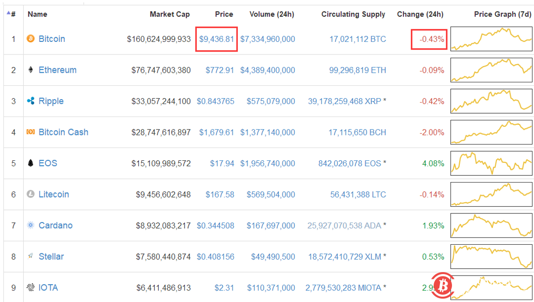534x302 pixels.
Task: Sort by Change (24h) column header
Action: pyautogui.click(x=420, y=14)
